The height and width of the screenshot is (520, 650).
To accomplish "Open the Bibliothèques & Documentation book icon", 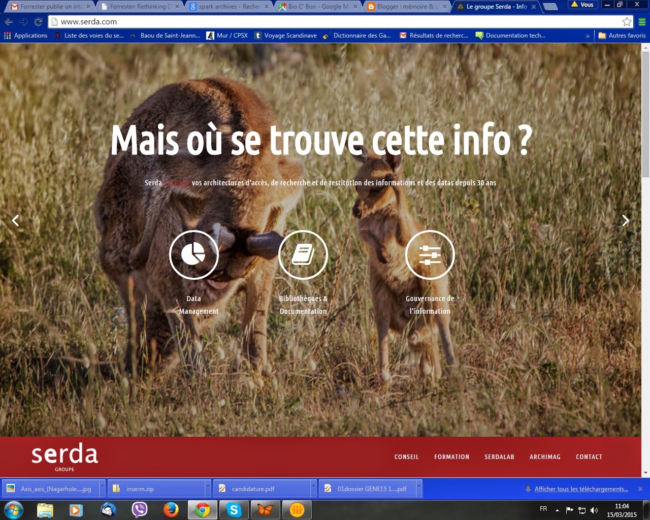I will 303,255.
